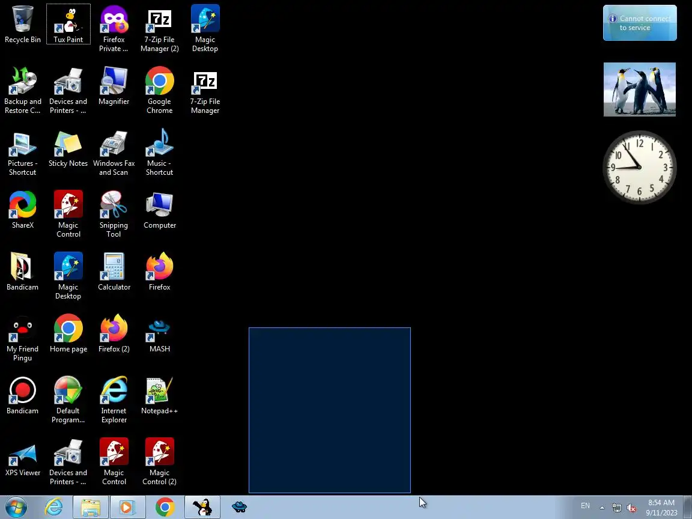Select the MASH desktop icon

click(159, 334)
